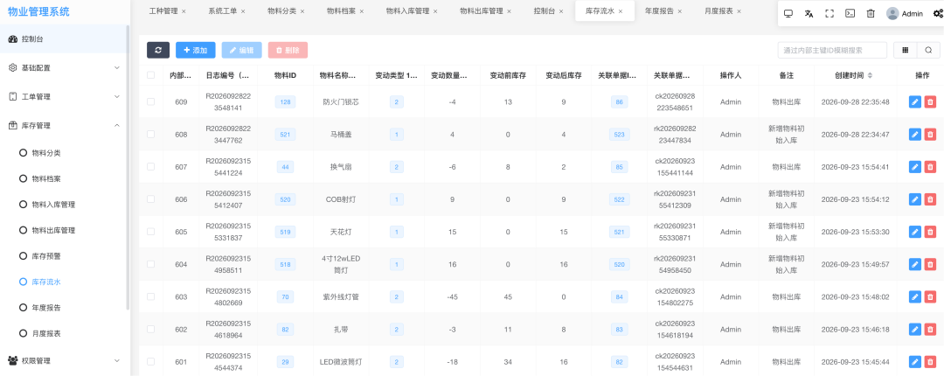
Task: Edit row 602 with pencil icon
Action: coord(915,330)
